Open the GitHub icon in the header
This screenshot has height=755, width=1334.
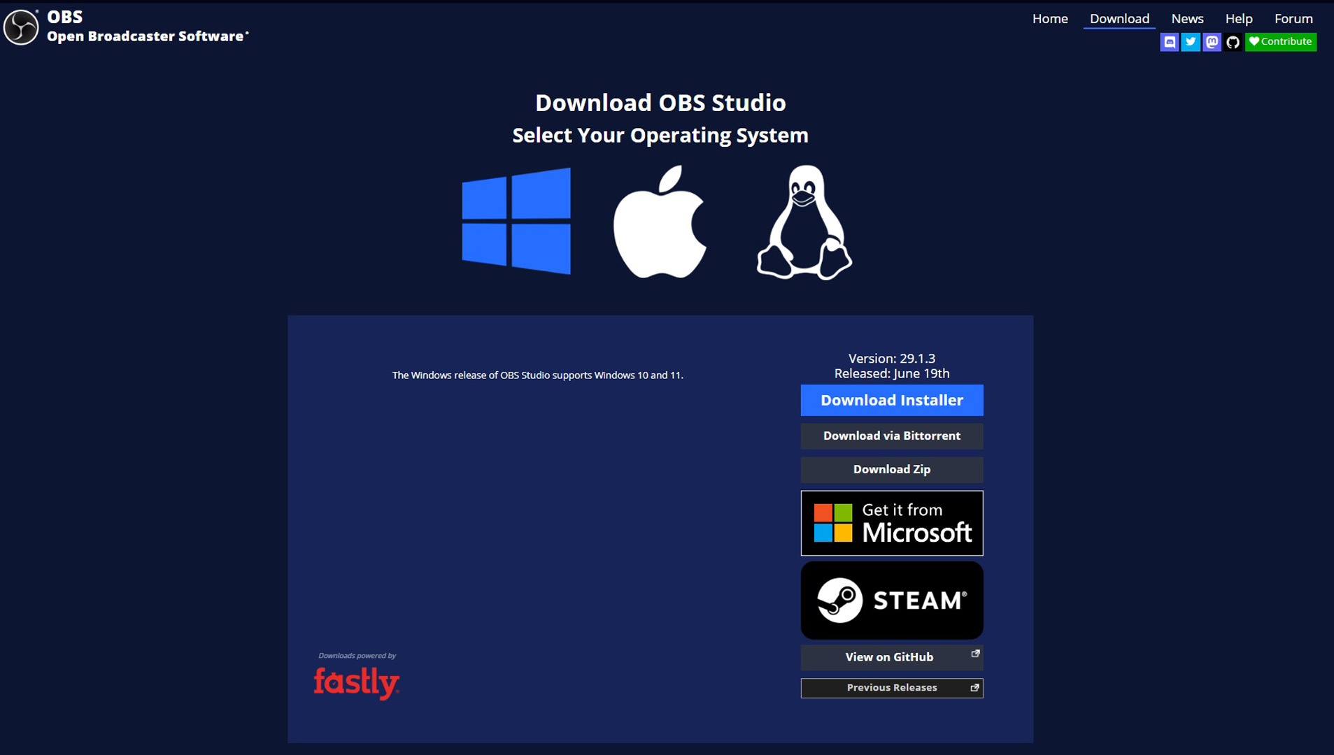click(1233, 42)
